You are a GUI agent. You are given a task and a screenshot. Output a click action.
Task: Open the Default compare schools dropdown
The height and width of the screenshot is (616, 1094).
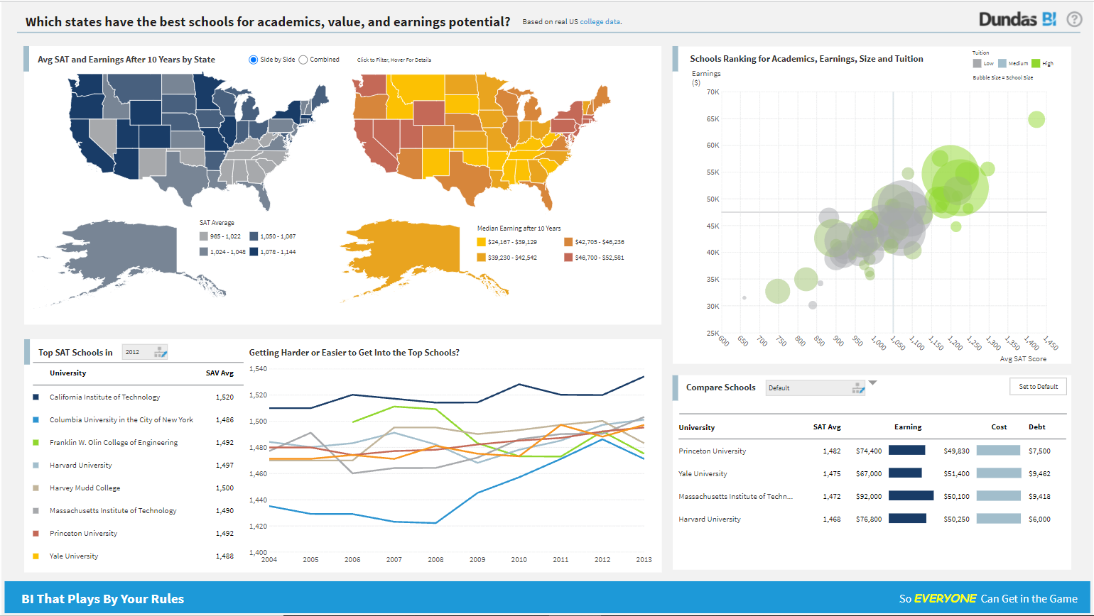(816, 387)
